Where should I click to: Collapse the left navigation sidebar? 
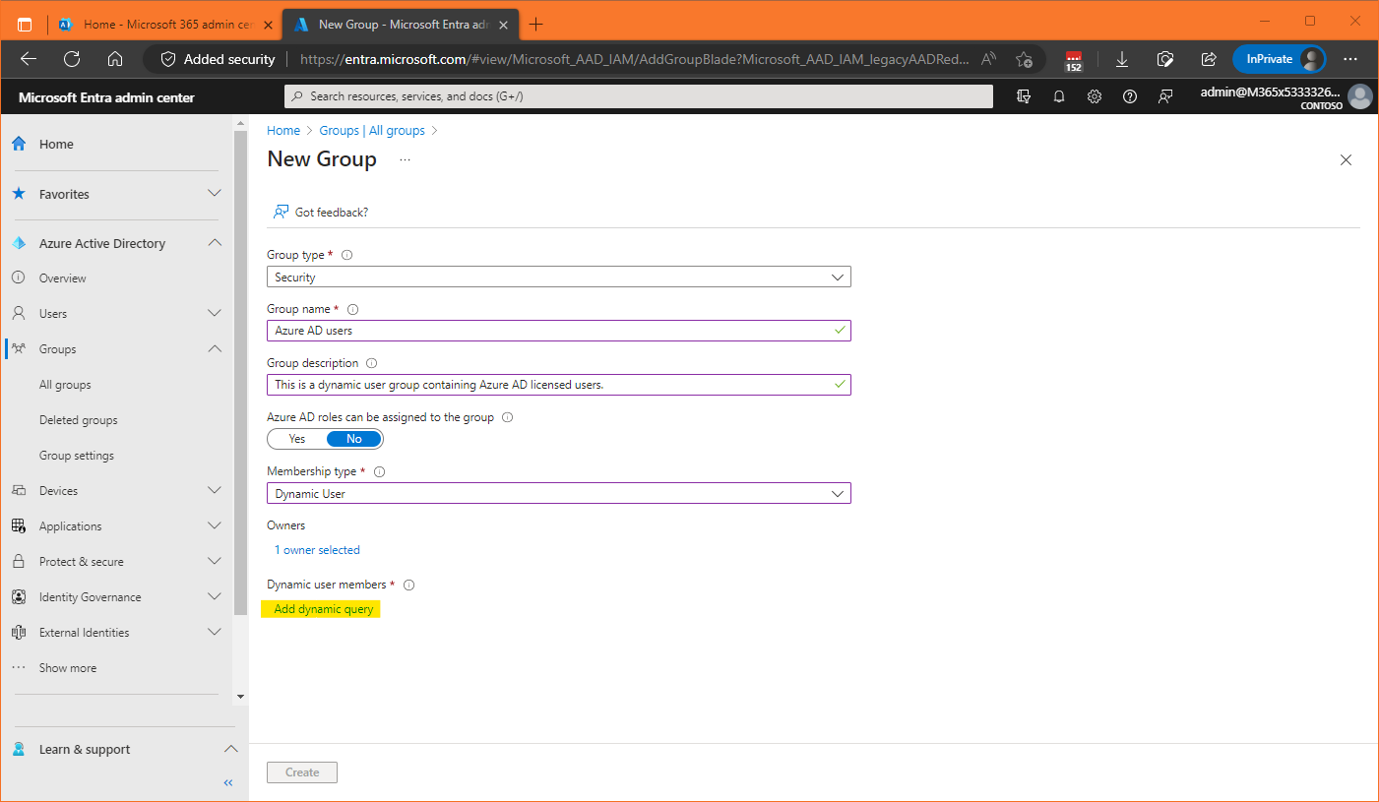(x=228, y=782)
